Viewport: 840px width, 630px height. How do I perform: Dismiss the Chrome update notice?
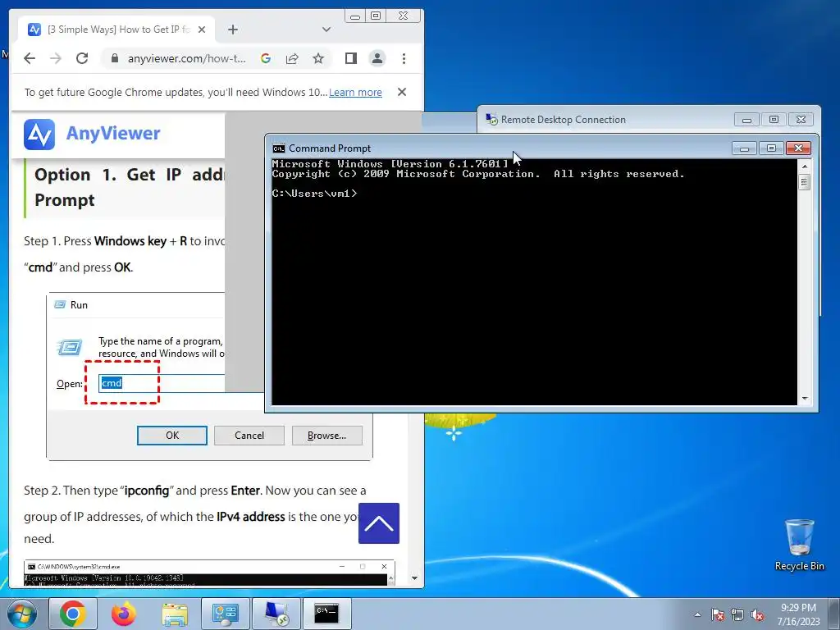(x=402, y=92)
